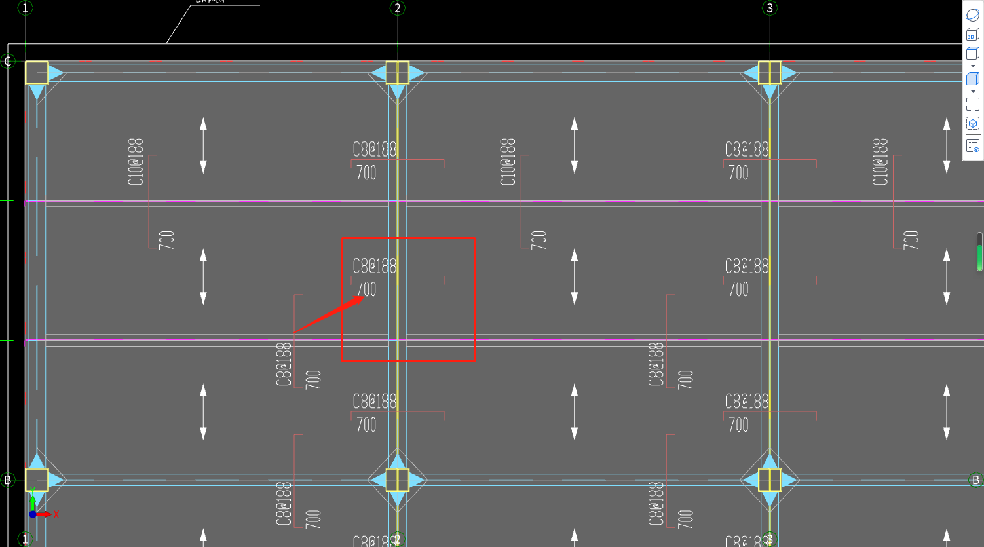984x547 pixels.
Task: Select the column at axis 1 and B
Action: (x=37, y=480)
